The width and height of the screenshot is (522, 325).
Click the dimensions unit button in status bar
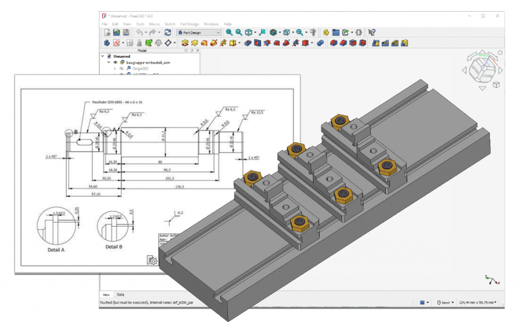click(478, 302)
